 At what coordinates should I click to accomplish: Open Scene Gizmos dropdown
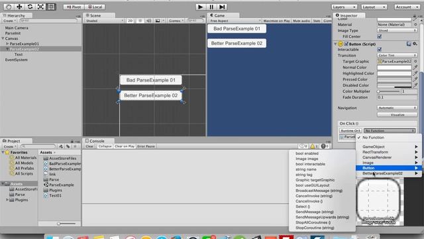(x=176, y=21)
